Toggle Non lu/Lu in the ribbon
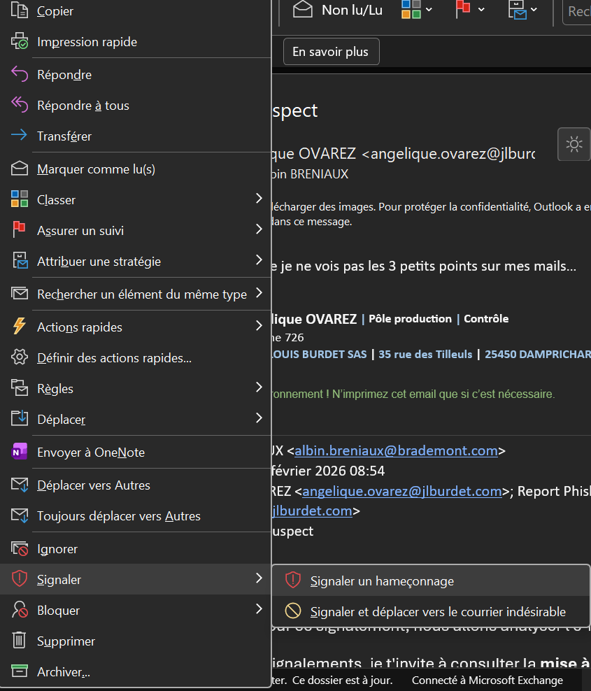Image resolution: width=591 pixels, height=691 pixels. click(x=338, y=10)
